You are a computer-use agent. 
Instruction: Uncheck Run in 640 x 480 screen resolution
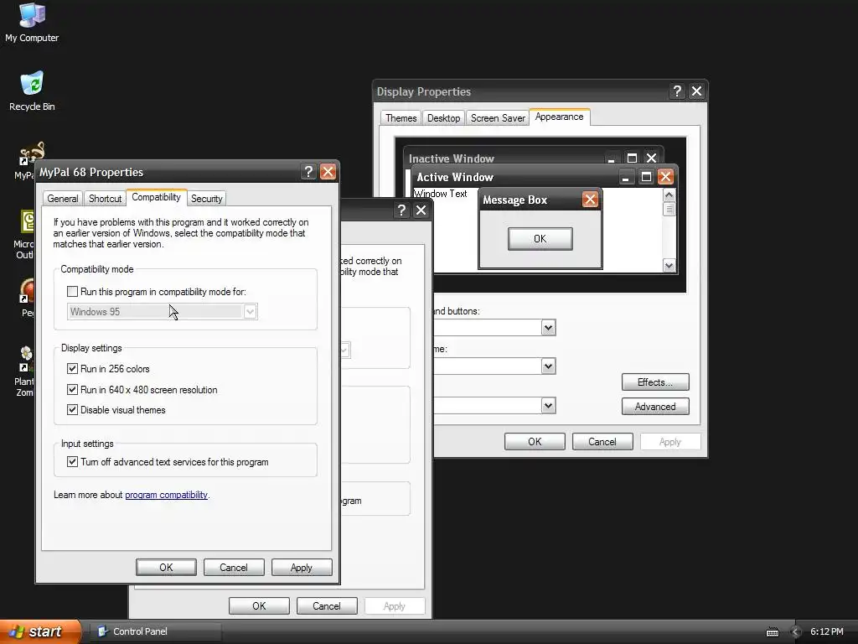(72, 389)
